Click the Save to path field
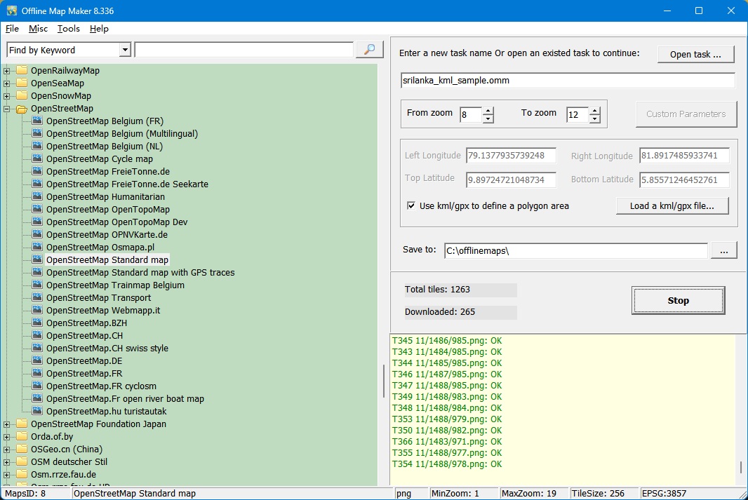This screenshot has width=748, height=500. coord(576,251)
